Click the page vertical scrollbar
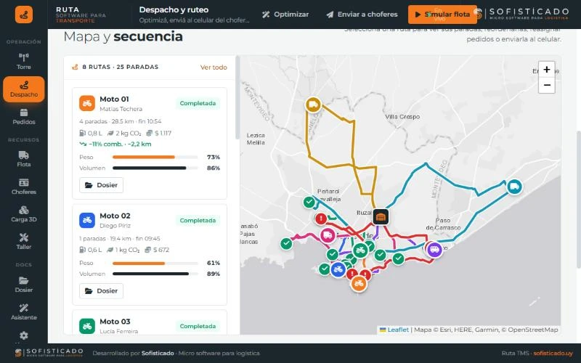 578,199
